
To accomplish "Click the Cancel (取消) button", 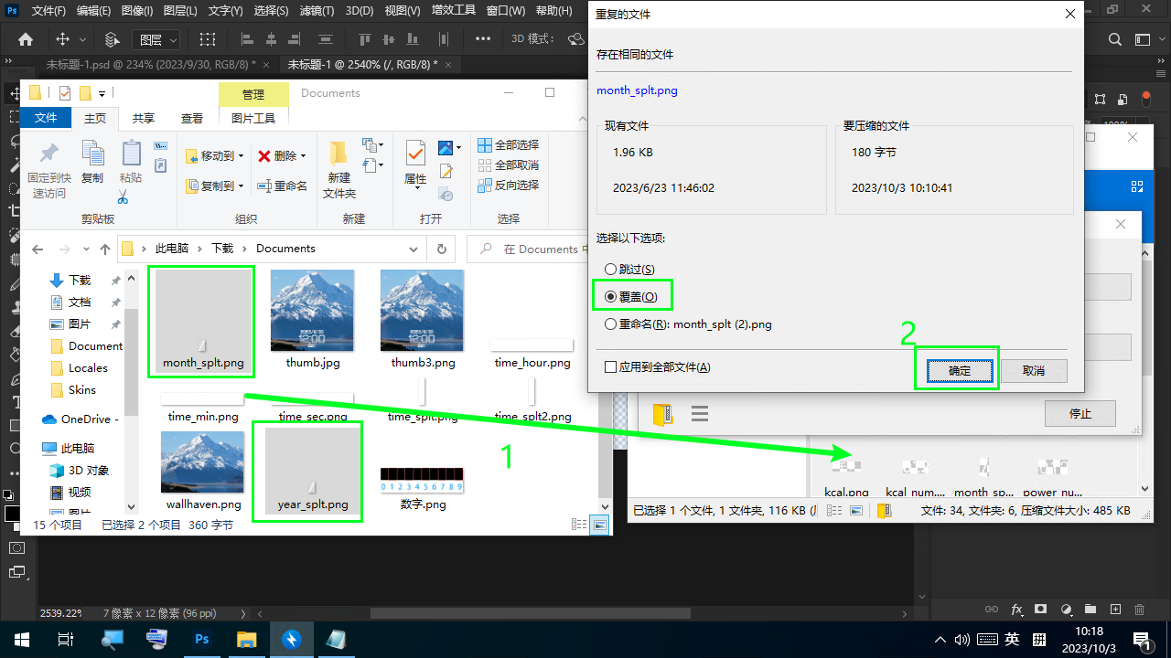I will tap(1034, 370).
